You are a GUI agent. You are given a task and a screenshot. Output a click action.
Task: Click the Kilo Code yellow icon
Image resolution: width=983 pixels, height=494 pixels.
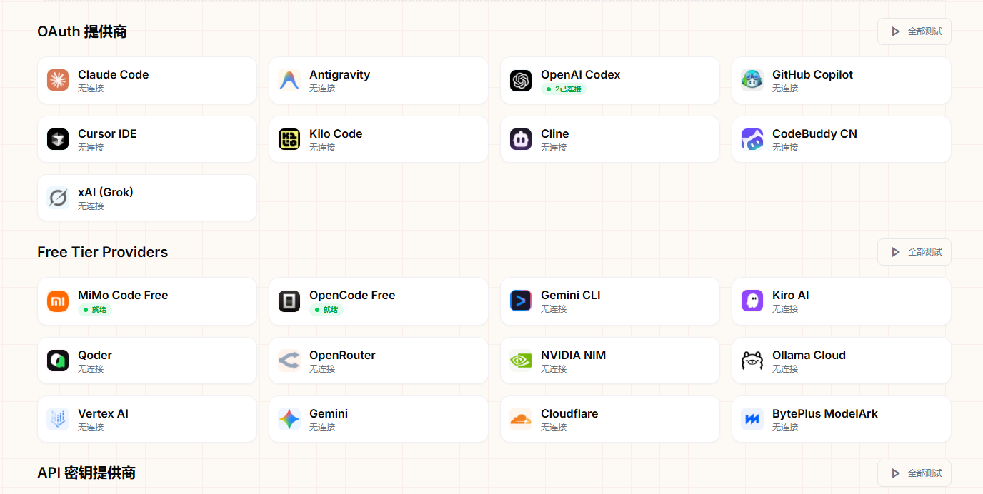coord(289,139)
